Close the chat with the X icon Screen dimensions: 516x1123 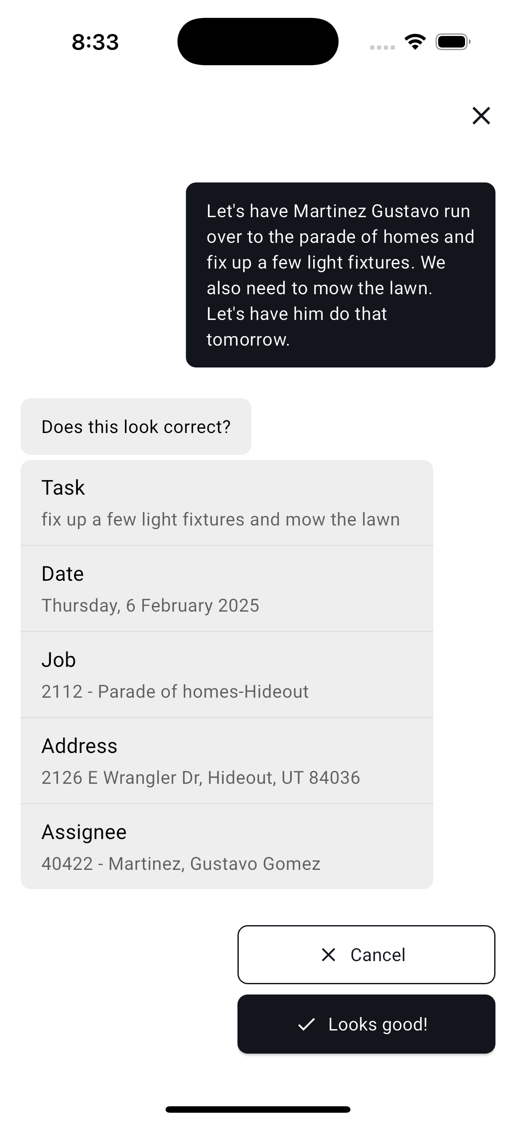pos(481,116)
